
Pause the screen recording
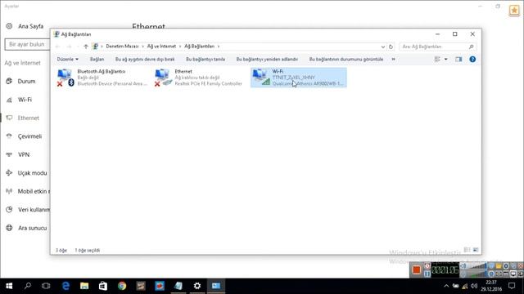pos(427,274)
